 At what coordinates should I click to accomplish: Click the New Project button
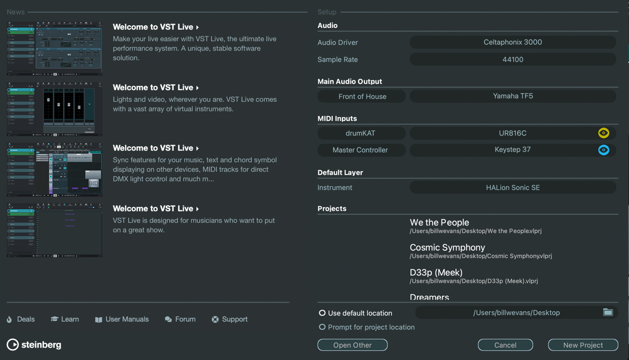tap(582, 345)
